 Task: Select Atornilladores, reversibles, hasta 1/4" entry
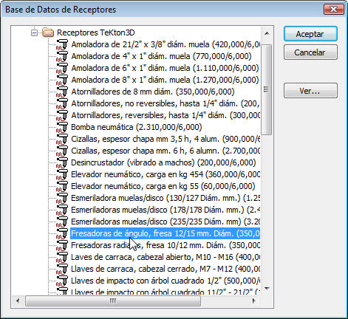[x=166, y=115]
